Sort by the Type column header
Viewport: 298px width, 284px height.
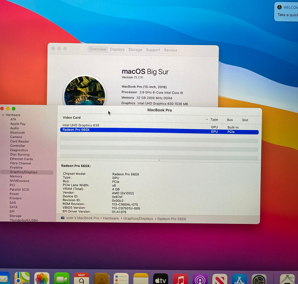point(214,120)
